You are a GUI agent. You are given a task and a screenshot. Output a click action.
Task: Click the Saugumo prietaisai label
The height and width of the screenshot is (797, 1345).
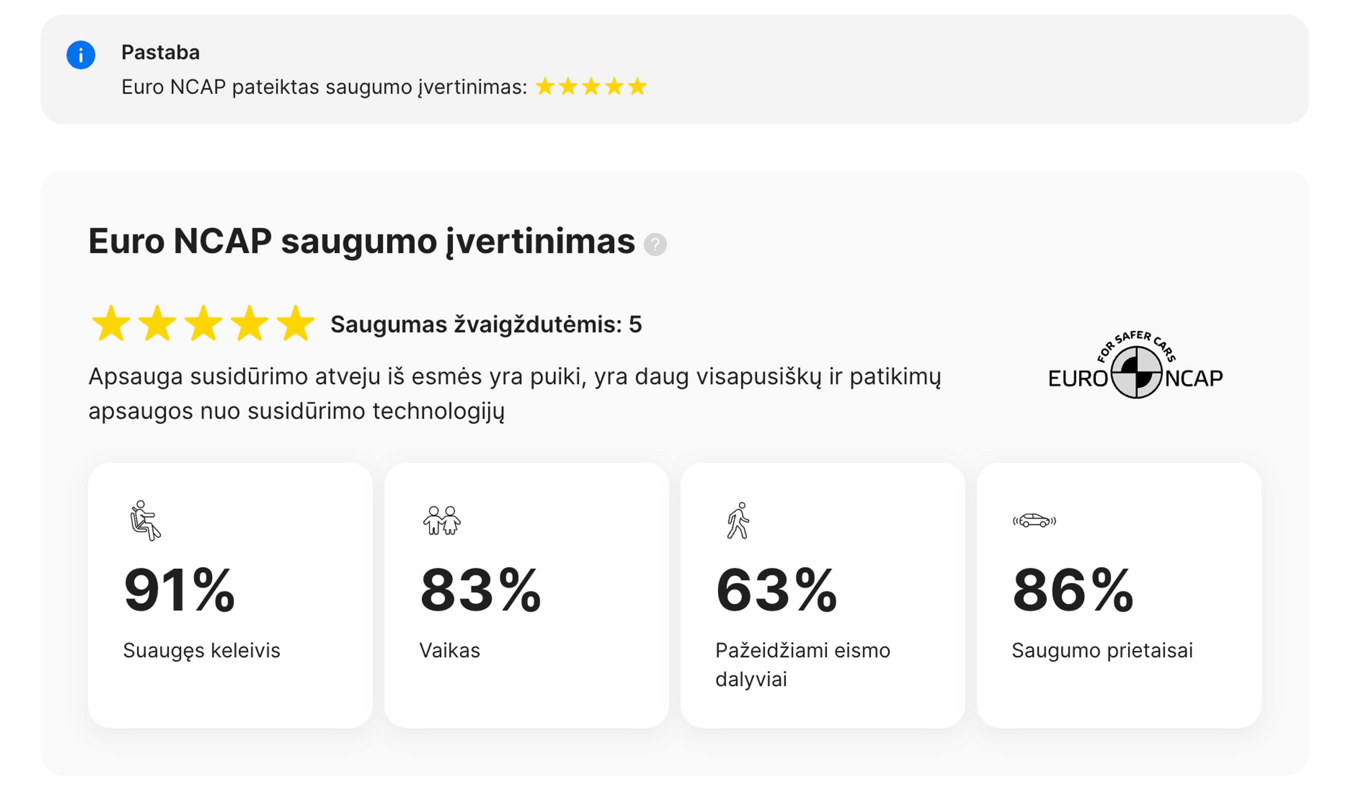click(1102, 650)
